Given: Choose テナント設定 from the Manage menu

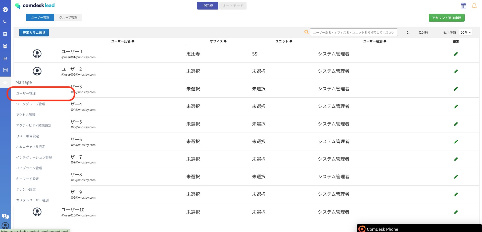Looking at the screenshot, I should (26, 189).
